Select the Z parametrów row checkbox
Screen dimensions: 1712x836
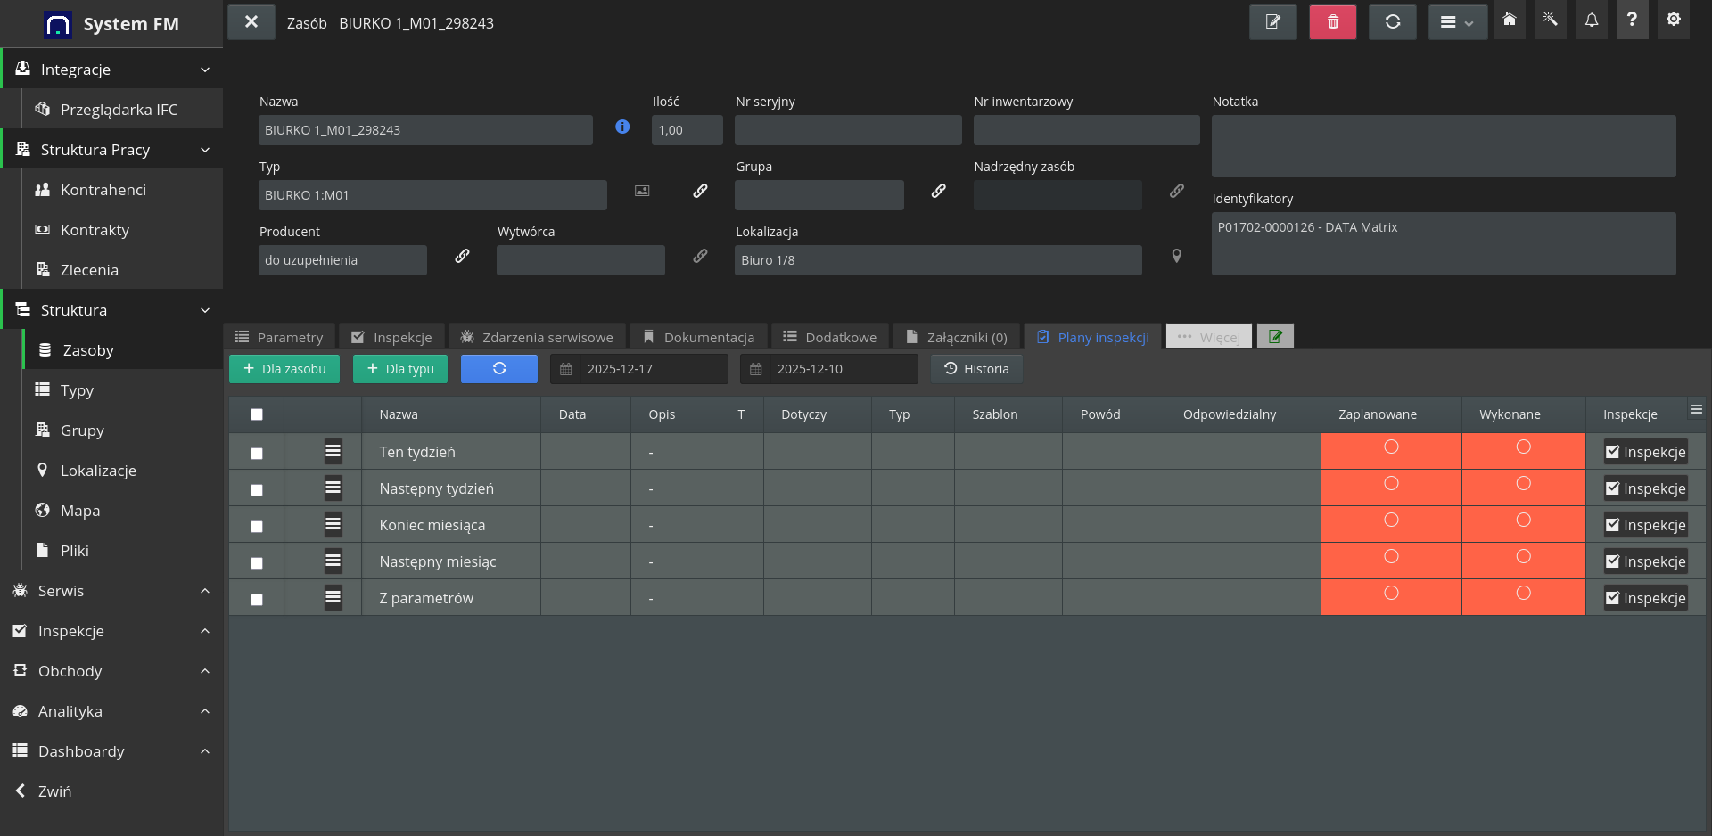[257, 600]
